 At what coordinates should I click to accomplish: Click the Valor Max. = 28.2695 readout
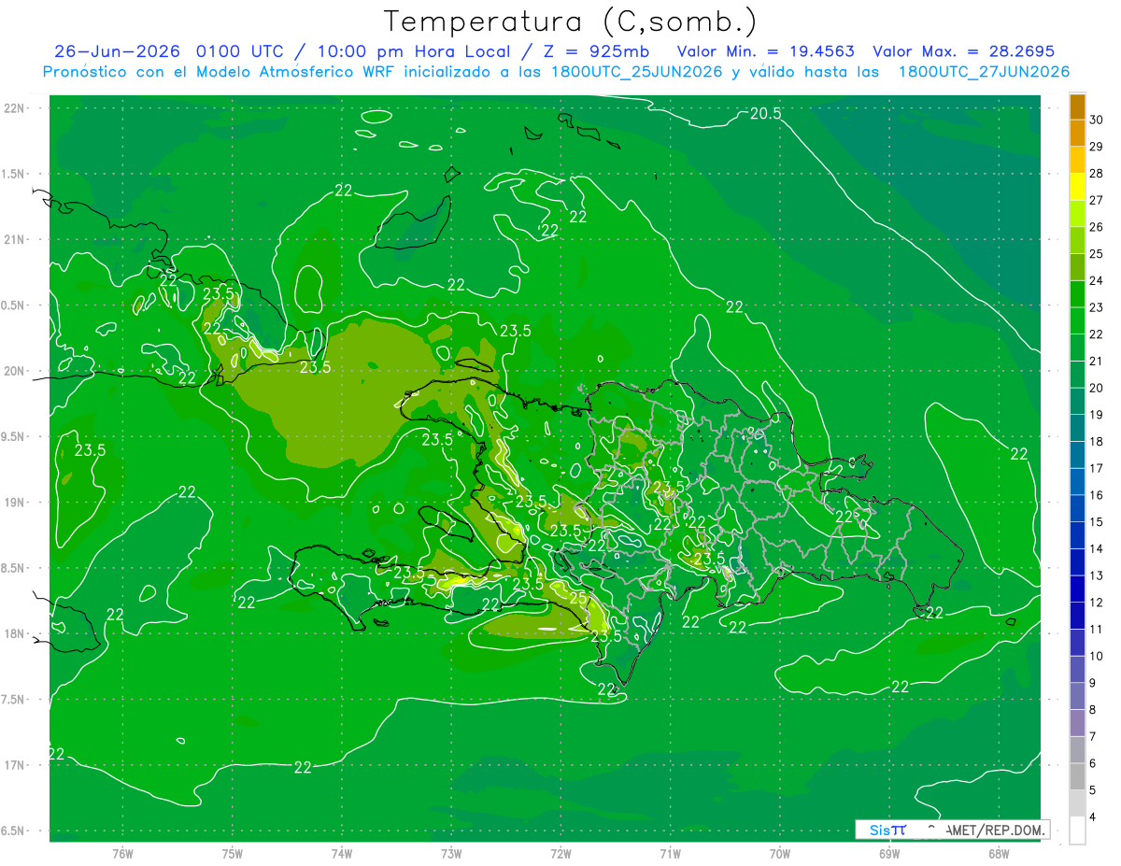coord(963,51)
